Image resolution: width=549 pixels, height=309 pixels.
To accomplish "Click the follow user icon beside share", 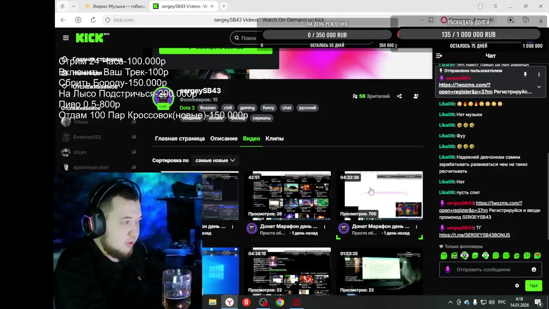I will [416, 96].
